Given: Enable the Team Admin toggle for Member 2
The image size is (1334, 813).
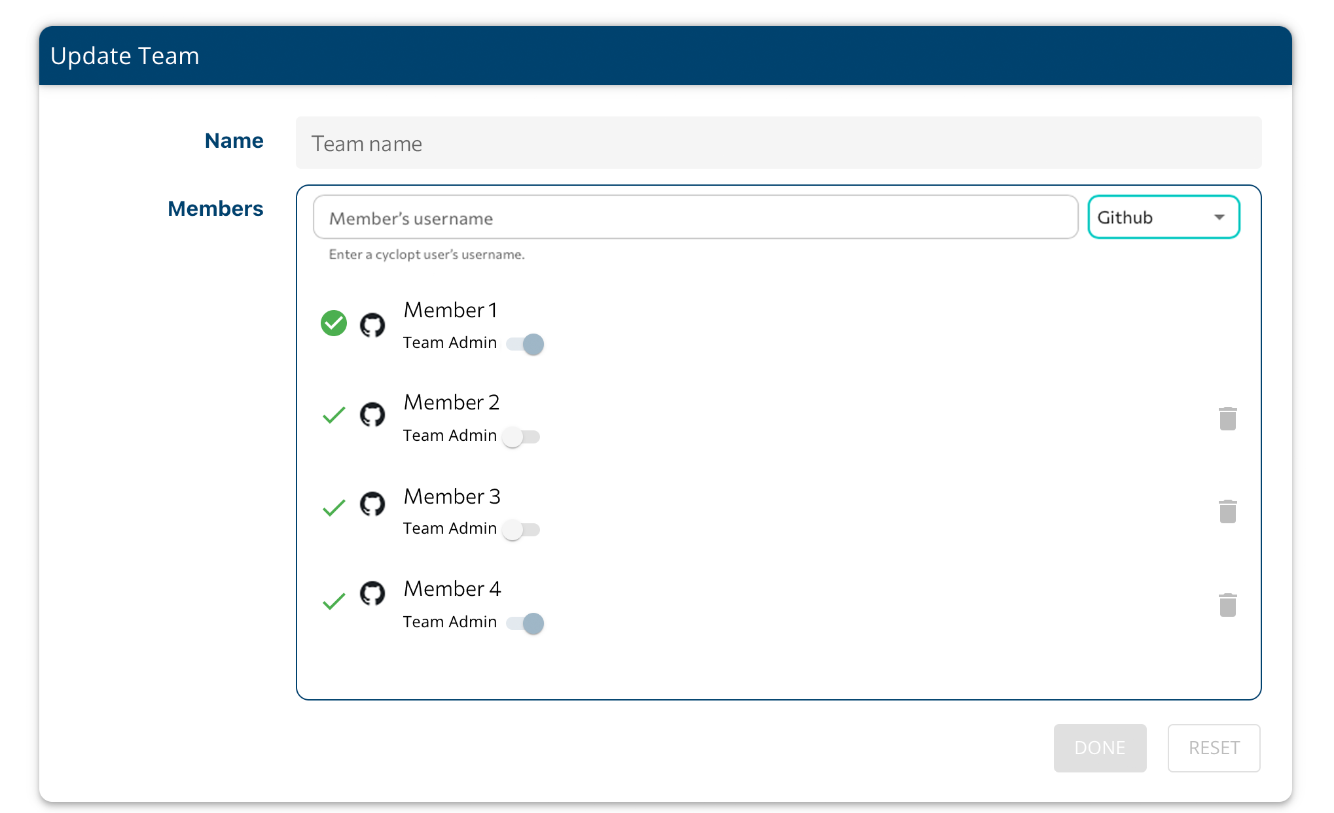Looking at the screenshot, I should click(x=521, y=437).
